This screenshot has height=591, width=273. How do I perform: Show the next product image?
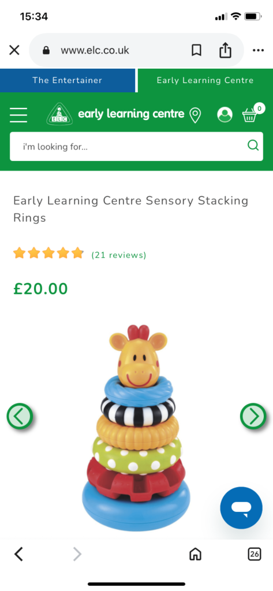pos(253,416)
